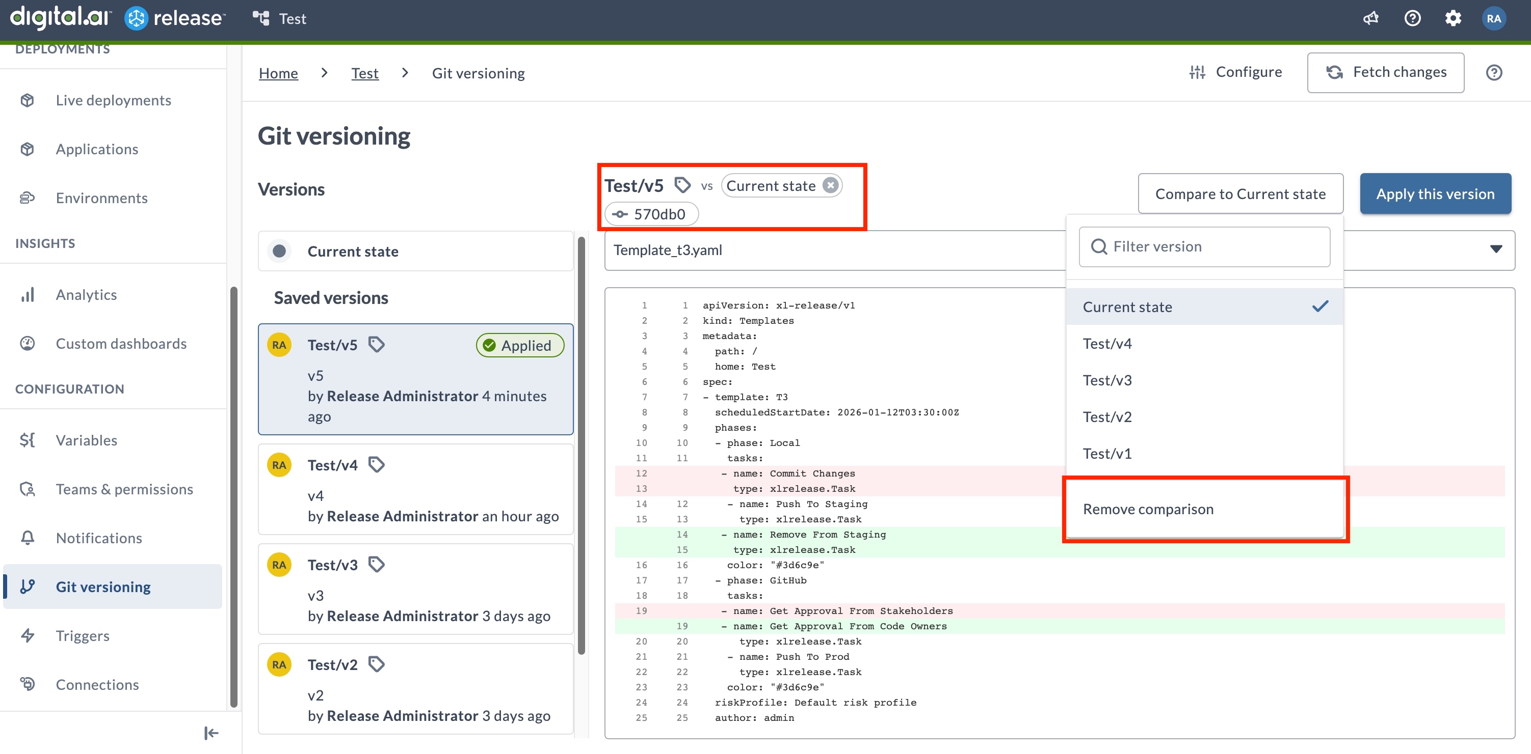Remove the Current state comparison chip
Screen dimensions: 1531x754
[x=830, y=185]
